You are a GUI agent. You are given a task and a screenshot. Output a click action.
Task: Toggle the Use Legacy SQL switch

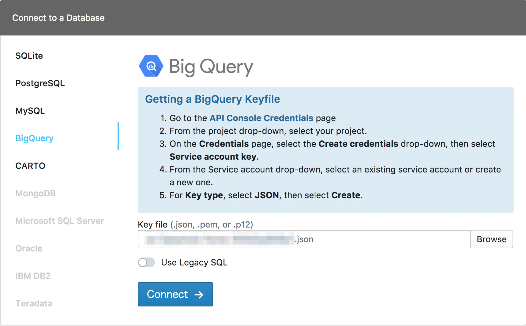click(x=146, y=262)
